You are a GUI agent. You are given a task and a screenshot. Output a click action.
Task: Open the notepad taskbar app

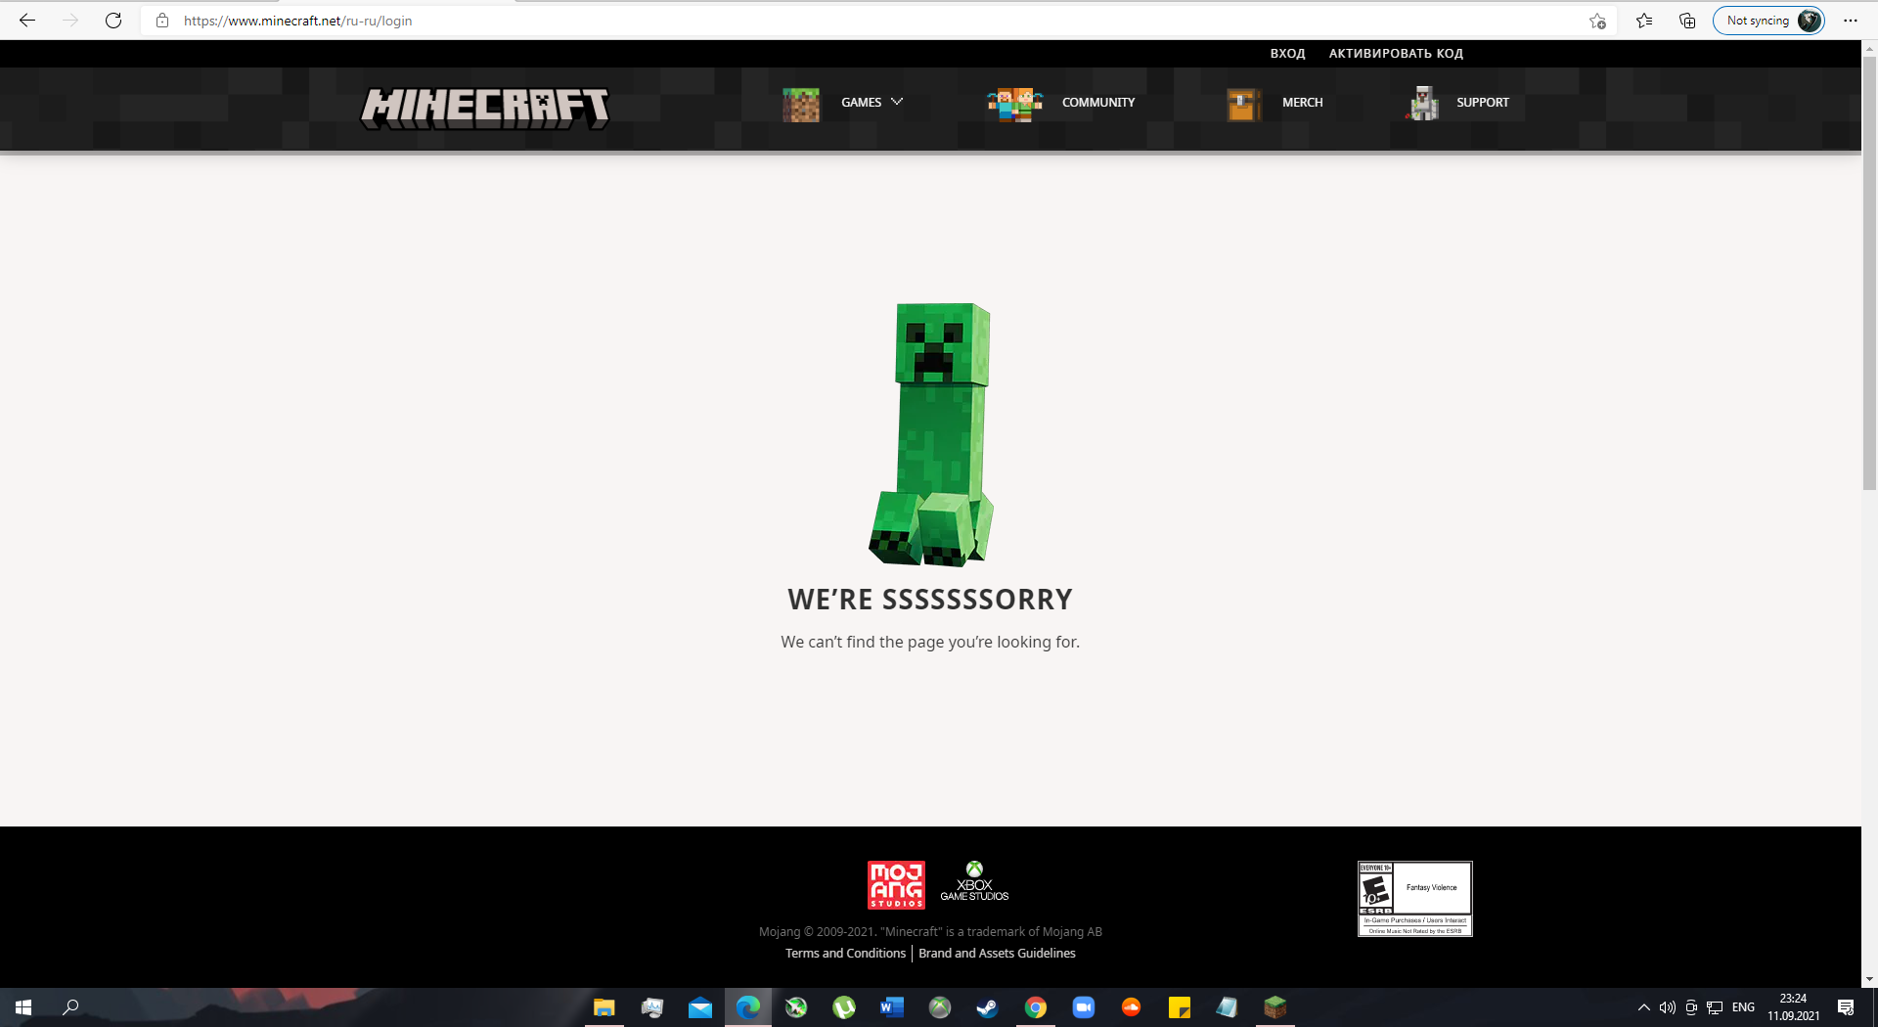coord(1228,1007)
